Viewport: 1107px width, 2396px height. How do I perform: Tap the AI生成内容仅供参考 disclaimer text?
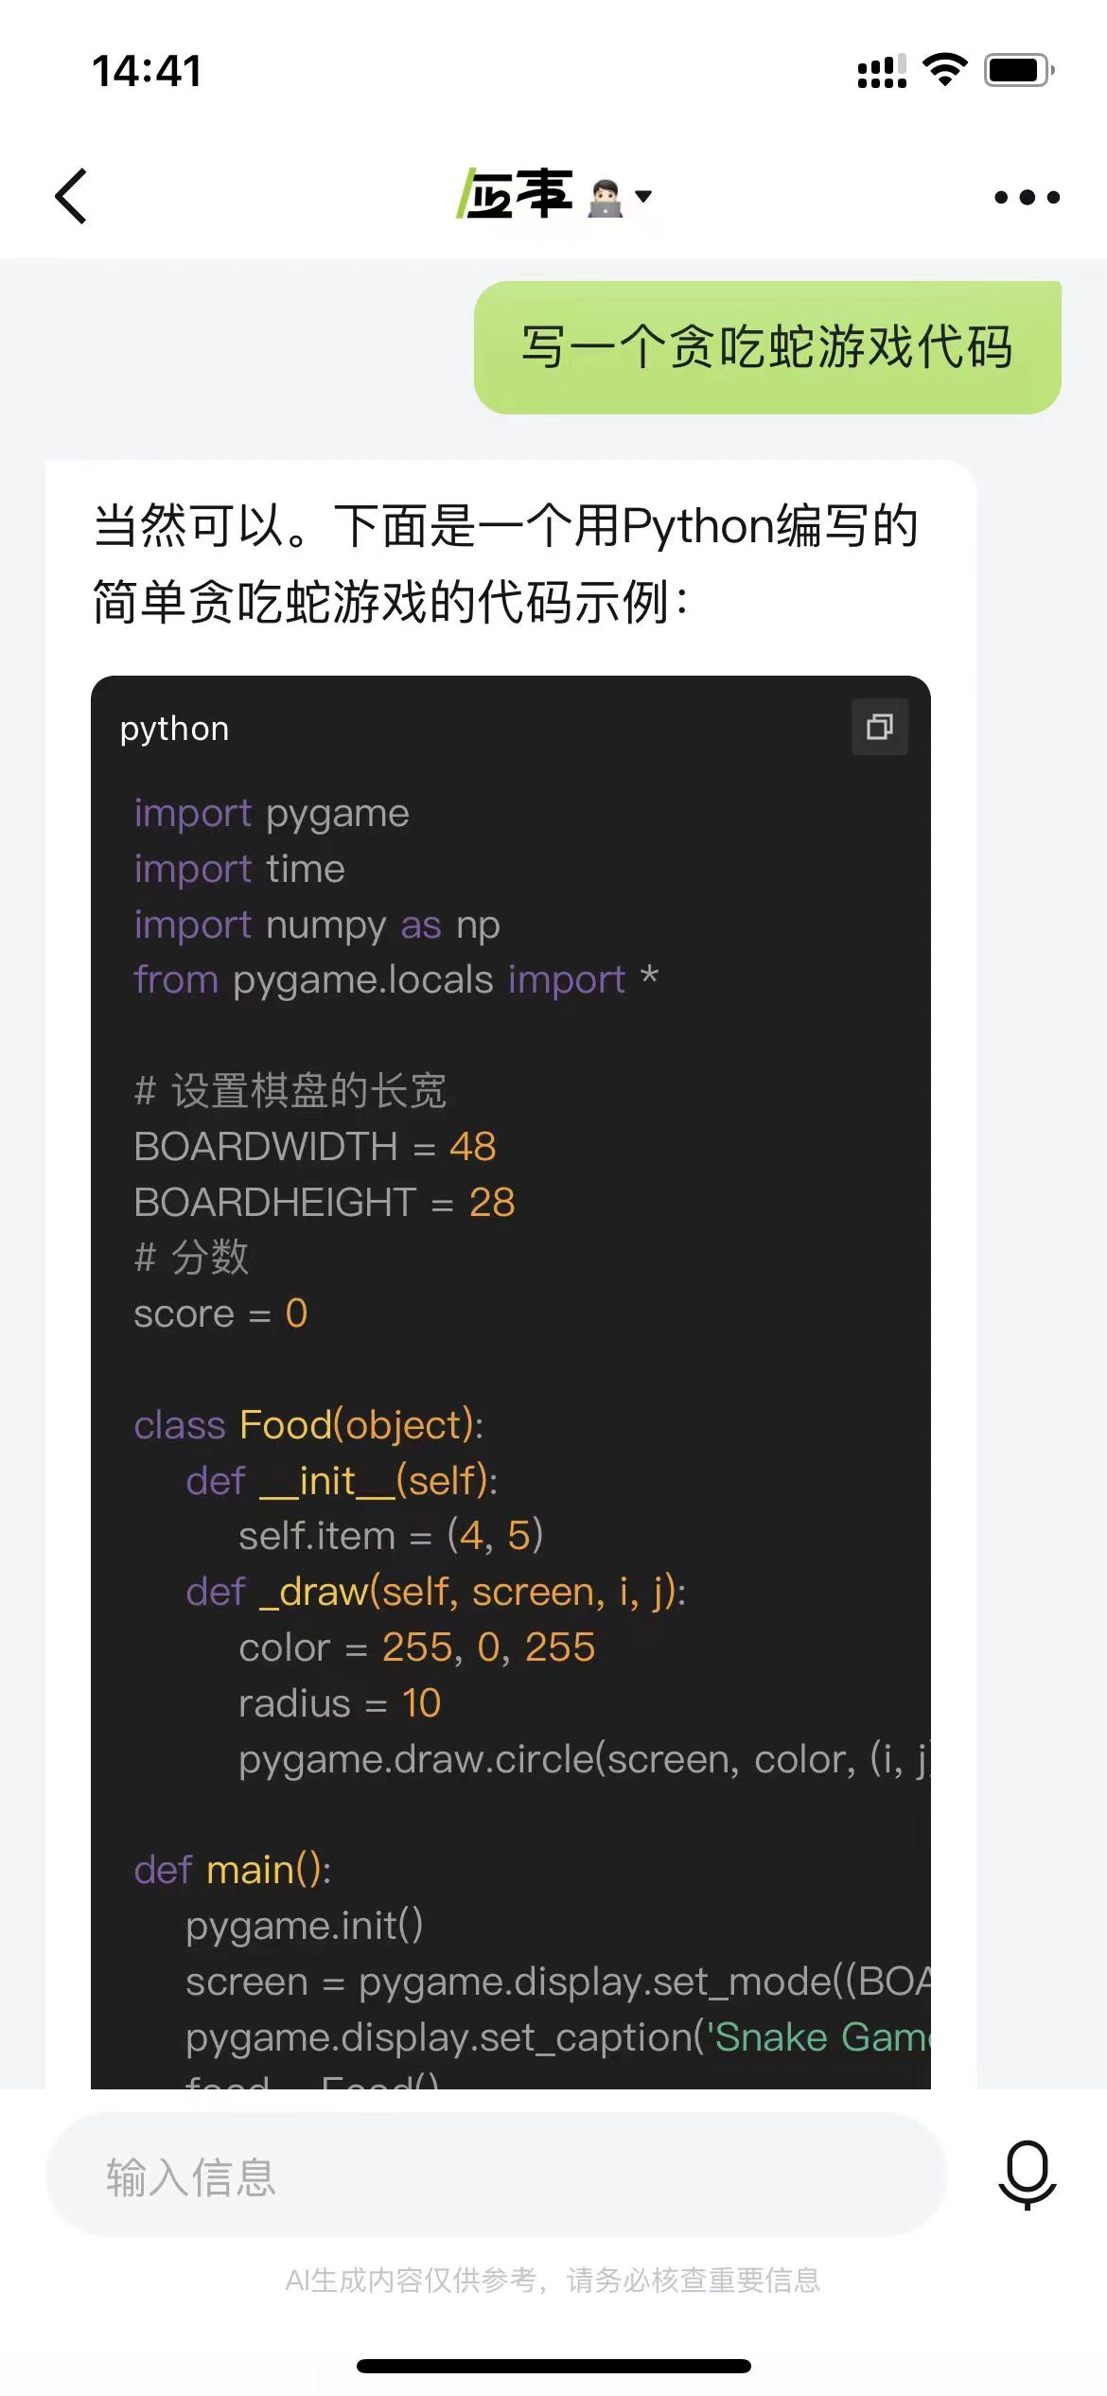click(553, 2281)
